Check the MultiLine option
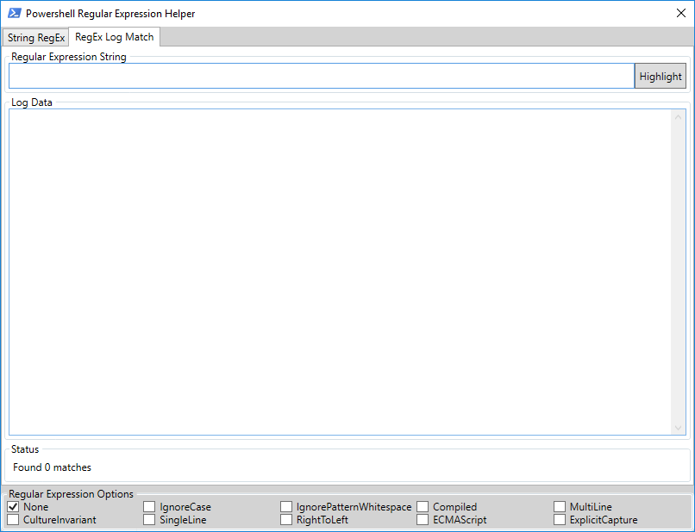The width and height of the screenshot is (695, 532). [560, 507]
